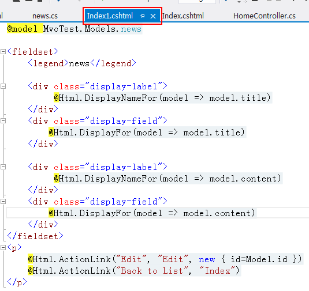
Task: Click the 'new' keyword in the Edit ActionLink
Action: click(x=207, y=259)
